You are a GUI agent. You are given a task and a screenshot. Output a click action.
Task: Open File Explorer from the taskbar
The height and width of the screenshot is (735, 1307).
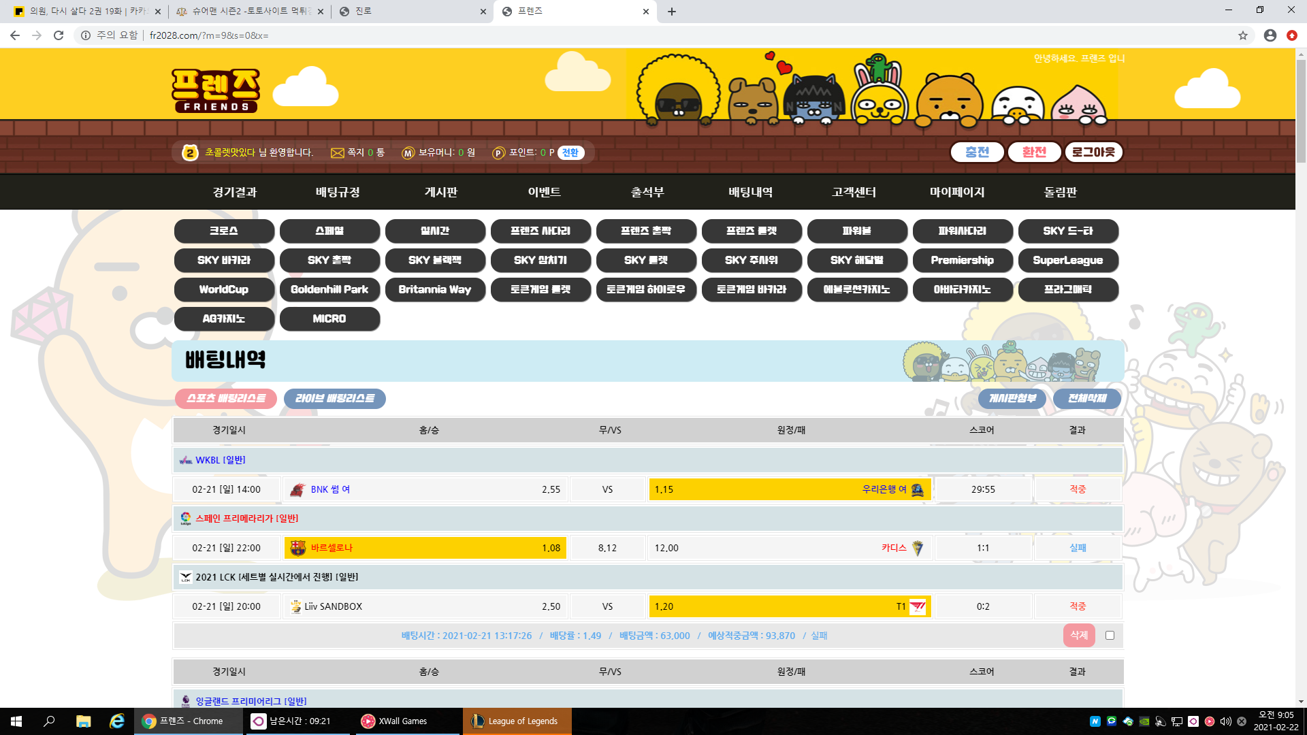[83, 721]
